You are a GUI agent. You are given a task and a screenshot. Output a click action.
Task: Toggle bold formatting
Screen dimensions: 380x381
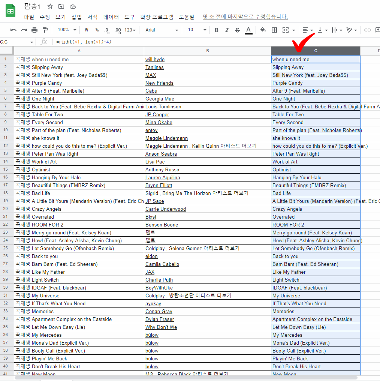click(x=216, y=30)
